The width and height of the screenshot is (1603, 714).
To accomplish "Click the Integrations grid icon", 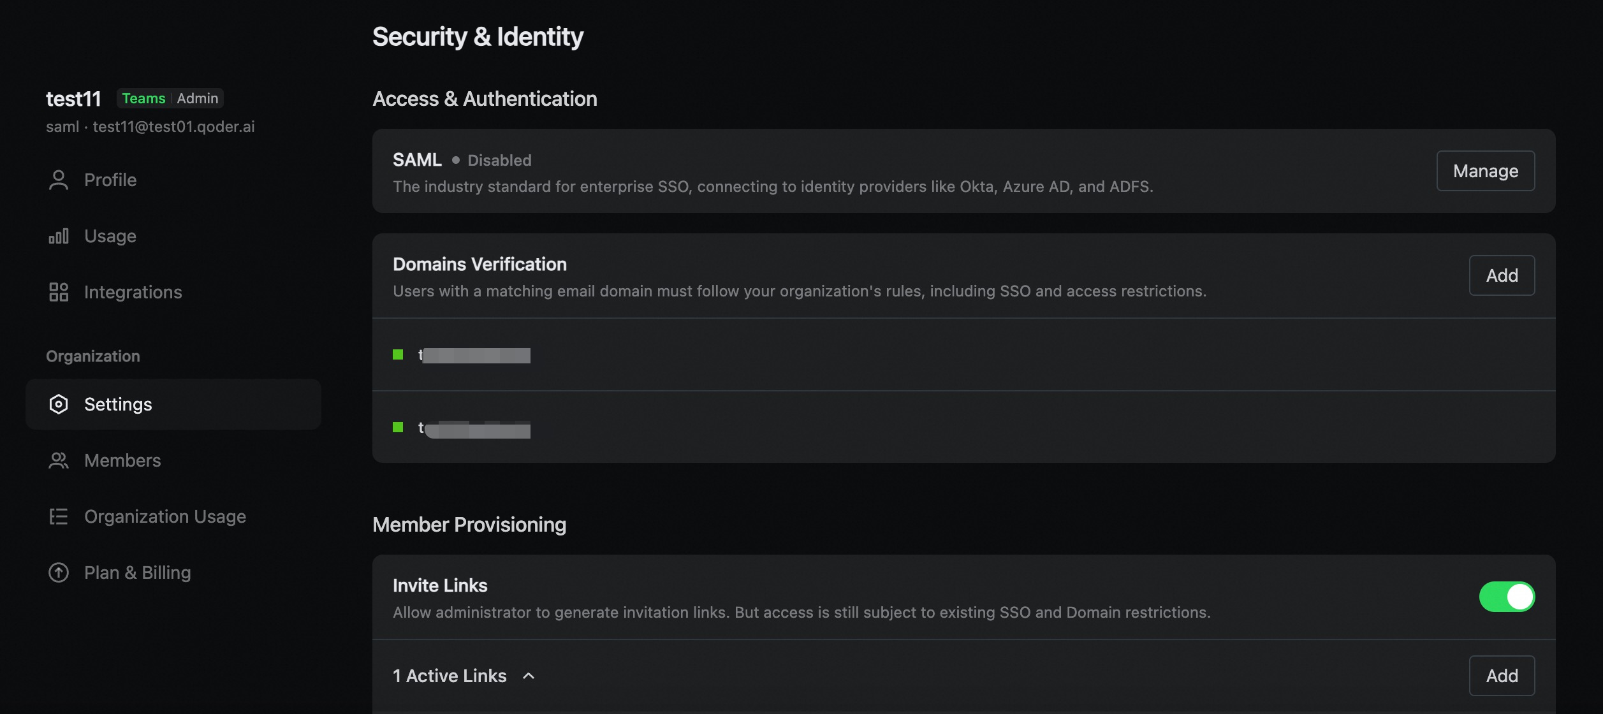I will coord(58,292).
